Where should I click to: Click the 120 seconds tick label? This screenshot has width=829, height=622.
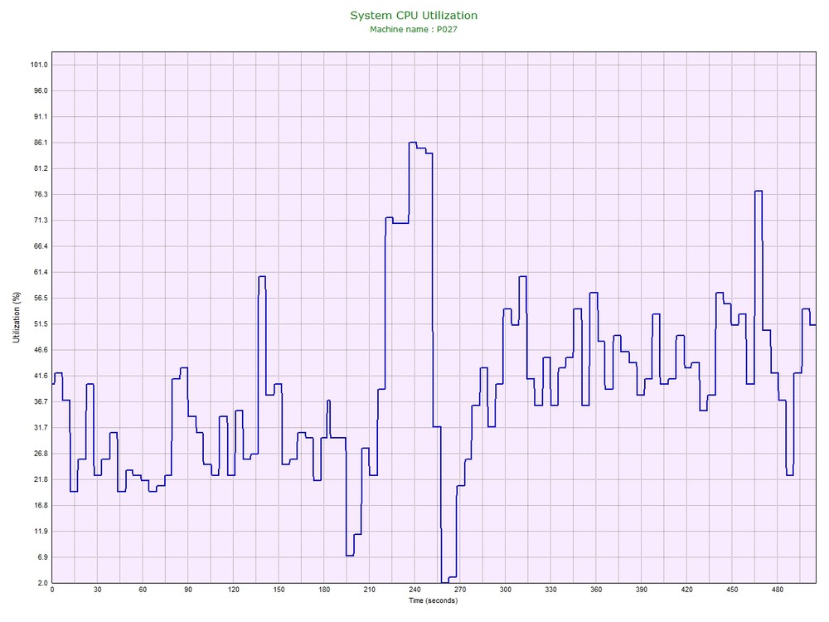[233, 590]
